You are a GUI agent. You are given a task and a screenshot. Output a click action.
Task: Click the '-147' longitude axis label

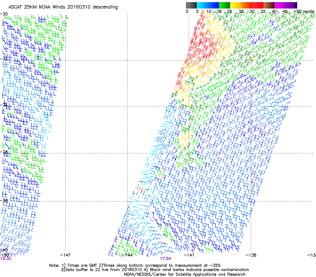point(65,255)
